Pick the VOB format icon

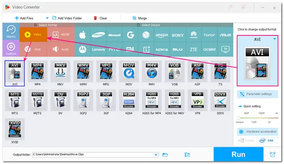[x=174, y=71]
